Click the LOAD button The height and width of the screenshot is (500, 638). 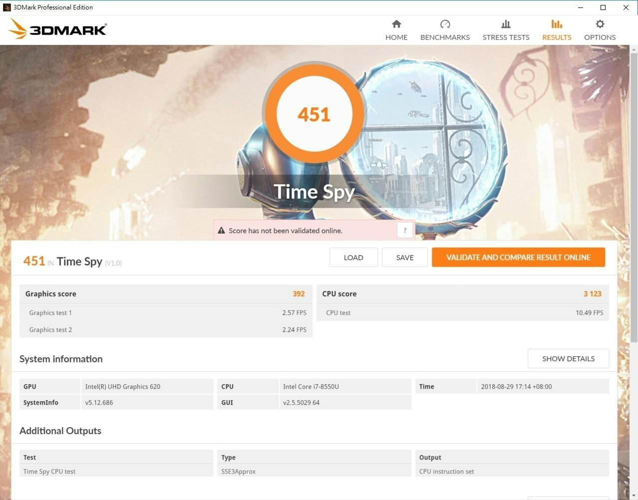click(x=353, y=257)
